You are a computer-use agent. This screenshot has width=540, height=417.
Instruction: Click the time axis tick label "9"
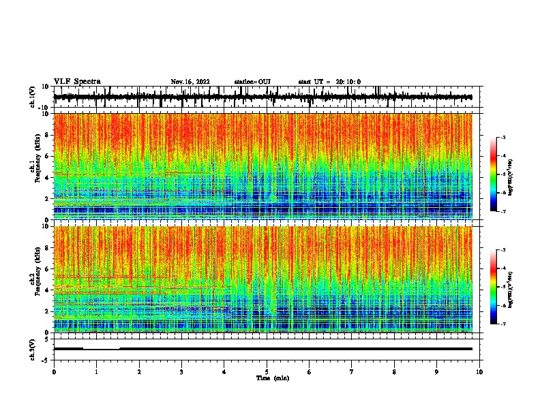[436, 372]
